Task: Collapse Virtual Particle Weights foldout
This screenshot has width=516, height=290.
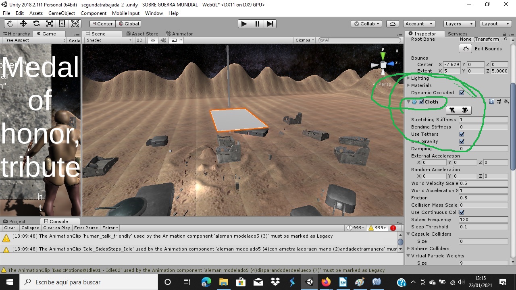Action: click(x=408, y=256)
